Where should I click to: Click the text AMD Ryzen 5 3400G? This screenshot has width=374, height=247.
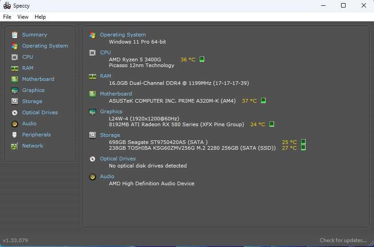(135, 60)
